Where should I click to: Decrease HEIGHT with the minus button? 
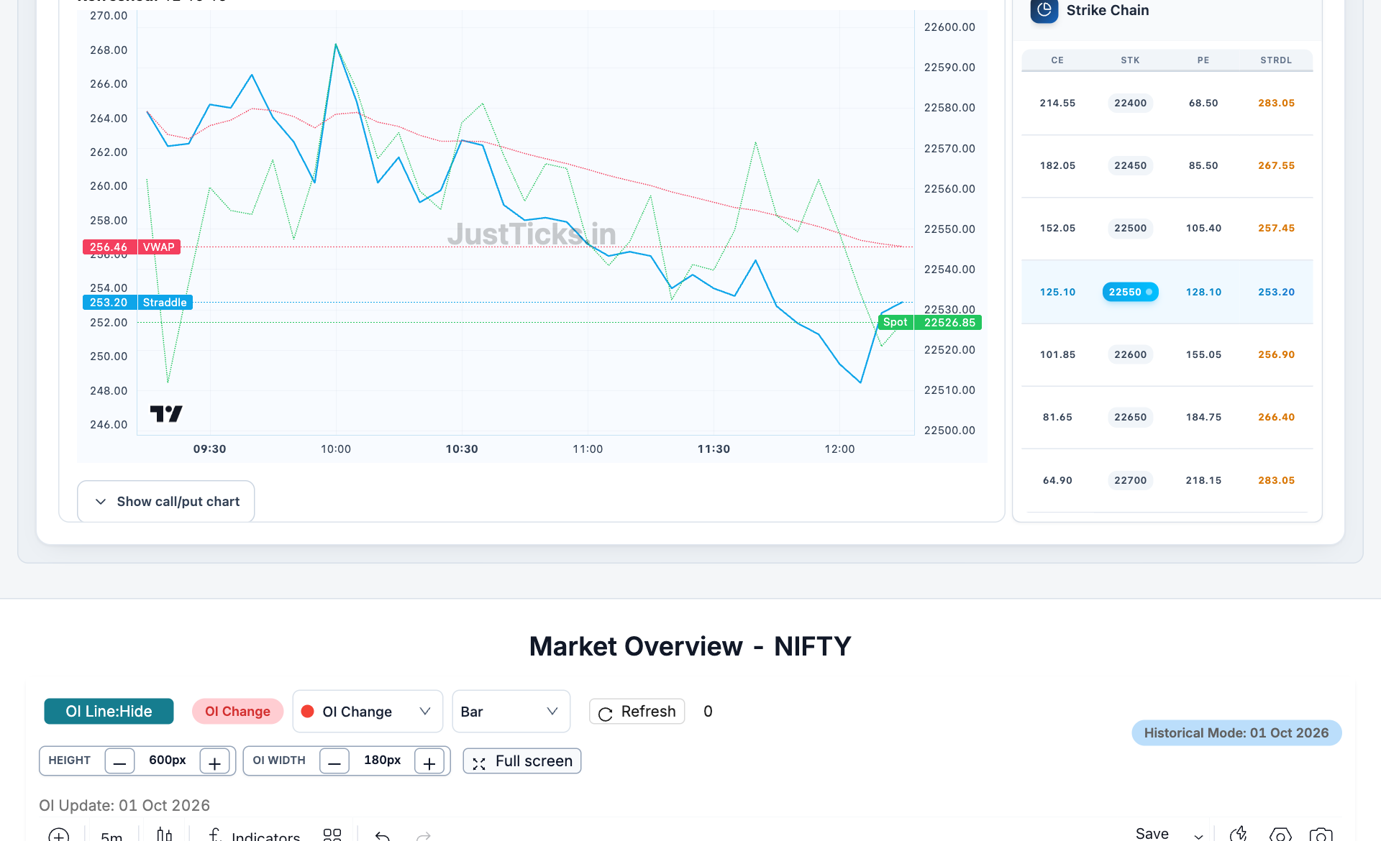point(119,761)
